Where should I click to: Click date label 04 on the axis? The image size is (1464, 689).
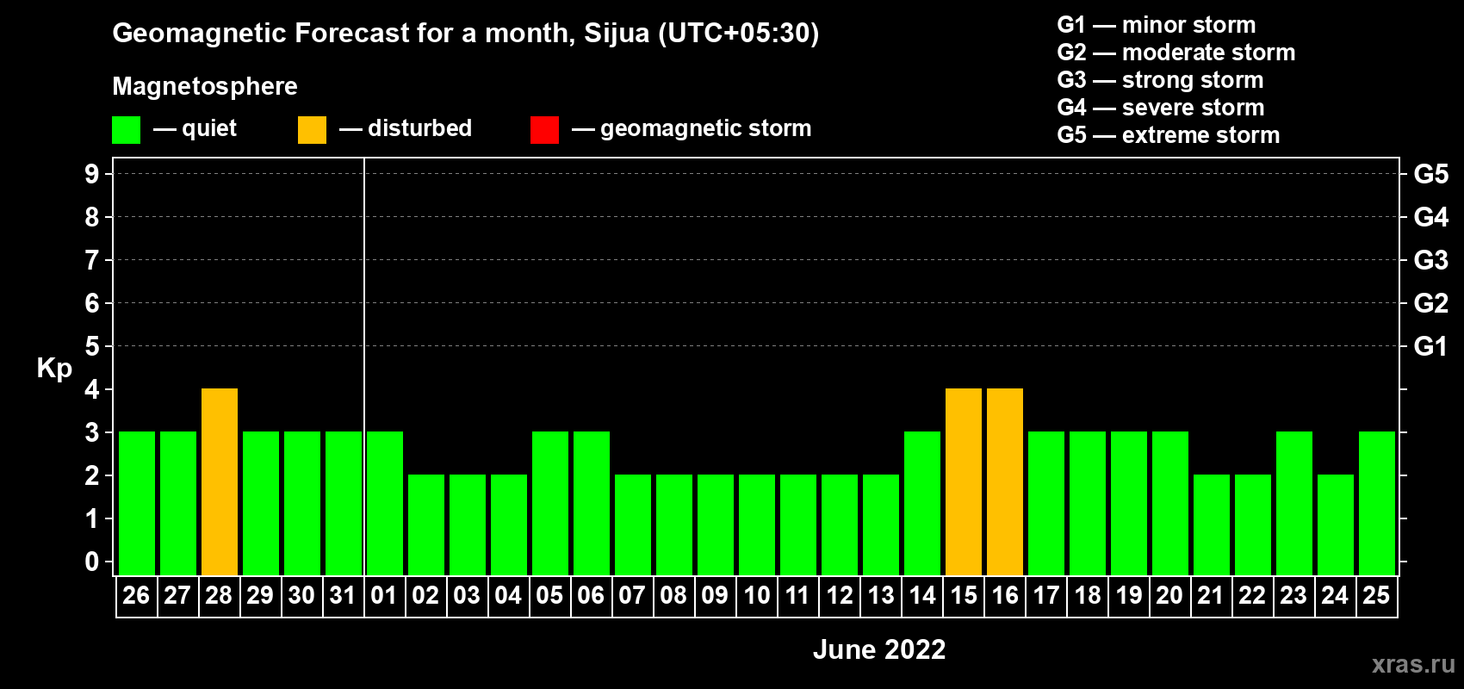[x=508, y=595]
